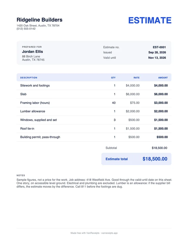Image resolution: width=188 pixels, height=243 pixels.
Task: Click the bold $2,000.00 Lumber amount
Action: tap(161, 111)
